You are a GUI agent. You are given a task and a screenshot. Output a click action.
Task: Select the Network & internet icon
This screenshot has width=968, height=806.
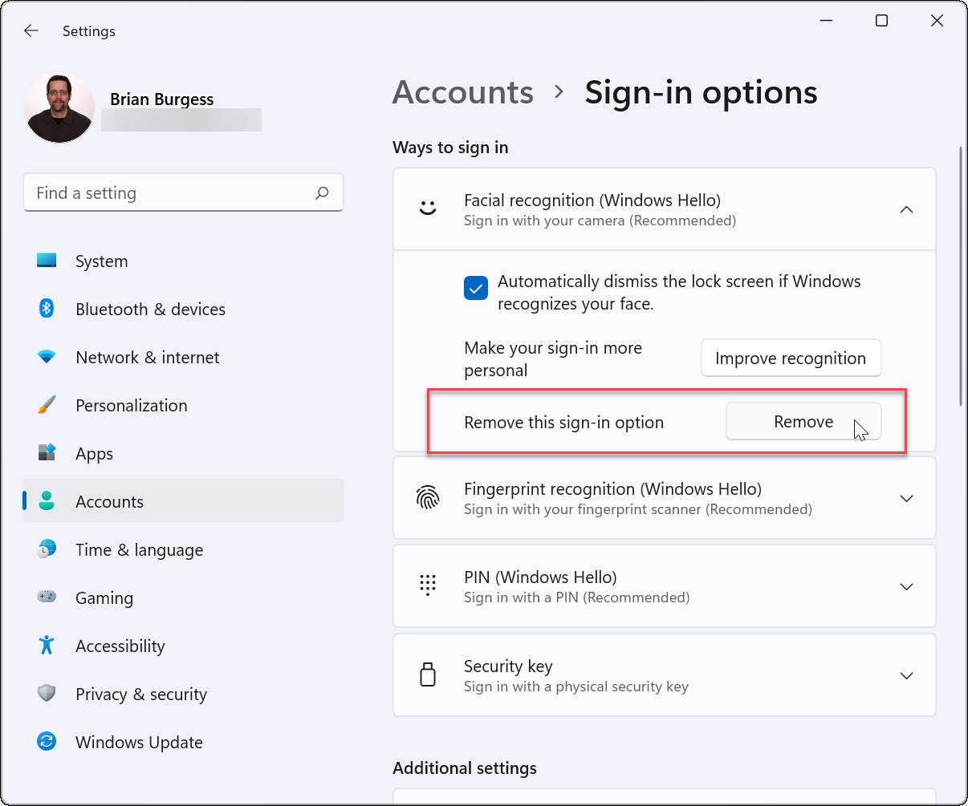pyautogui.click(x=46, y=357)
